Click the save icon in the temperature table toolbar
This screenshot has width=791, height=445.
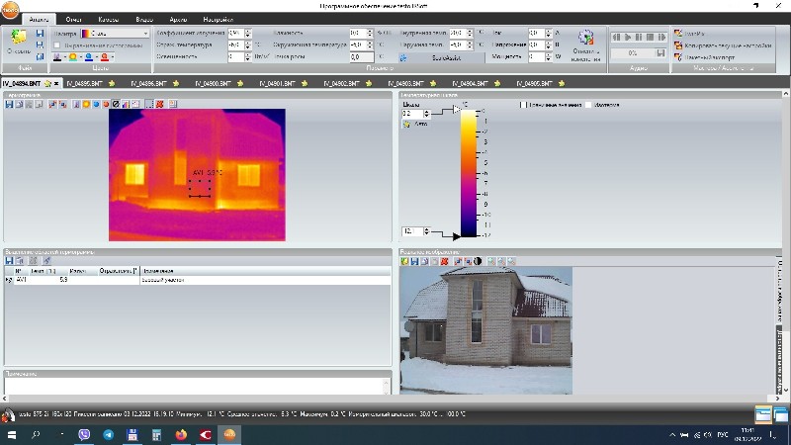tap(9, 260)
